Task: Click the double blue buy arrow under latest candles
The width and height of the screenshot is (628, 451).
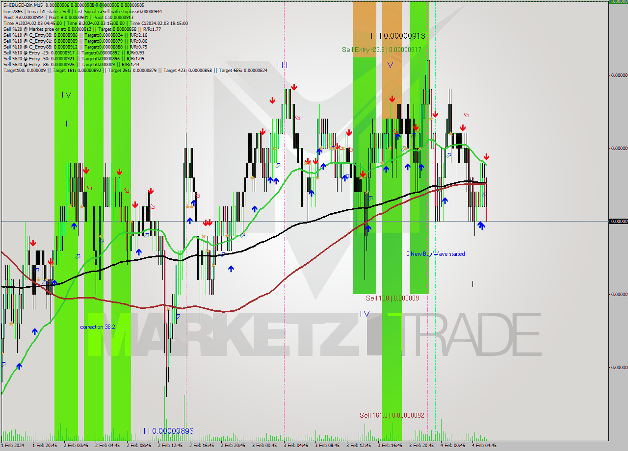Action: coord(481,226)
